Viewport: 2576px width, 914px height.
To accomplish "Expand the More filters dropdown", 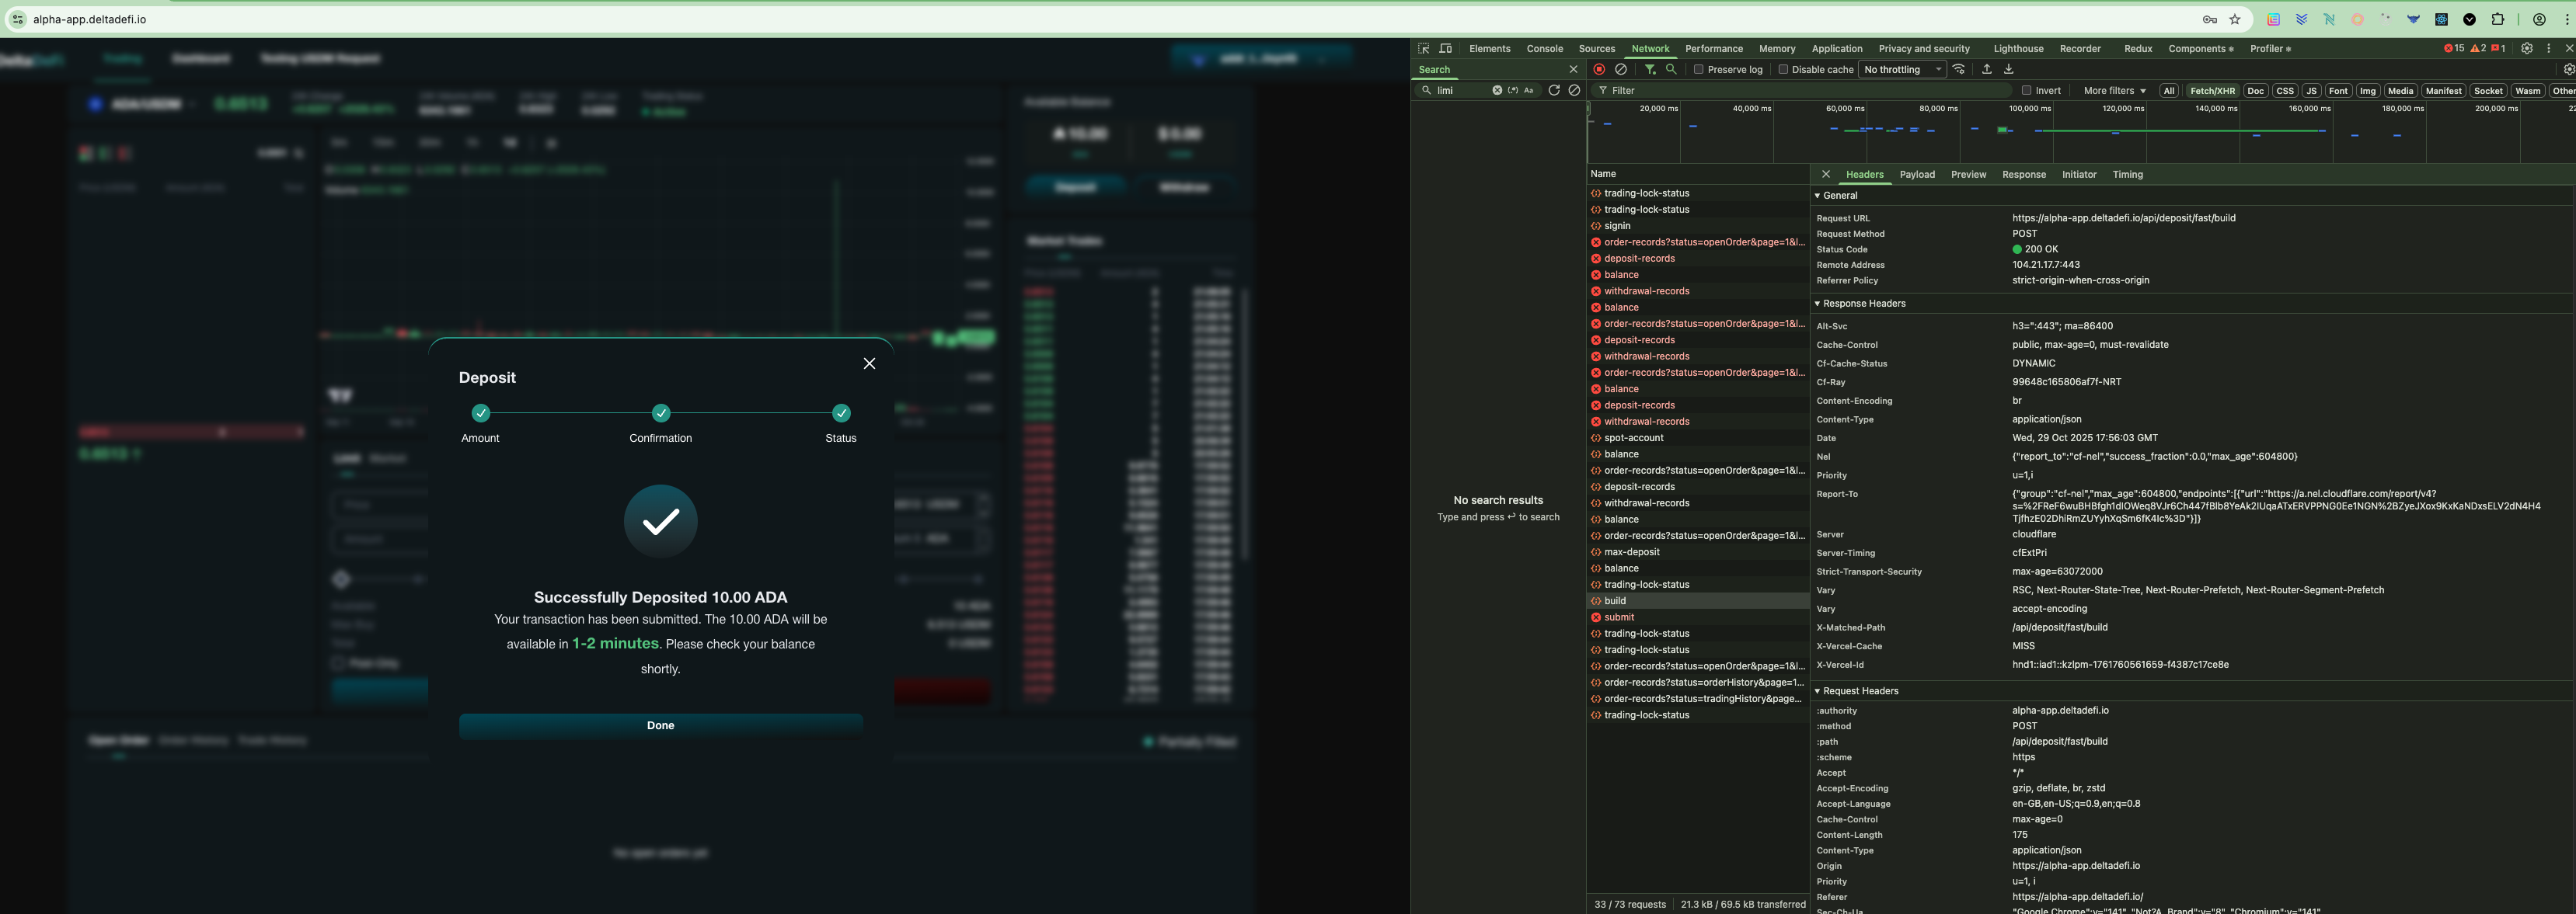I will pyautogui.click(x=2114, y=90).
